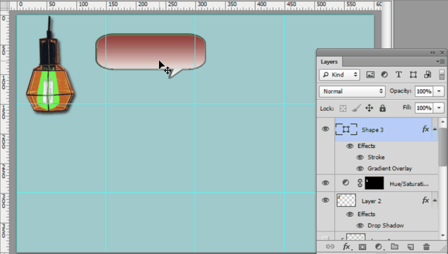
Task: Toggle visibility of Shape 3 Effects
Action: [x=350, y=146]
